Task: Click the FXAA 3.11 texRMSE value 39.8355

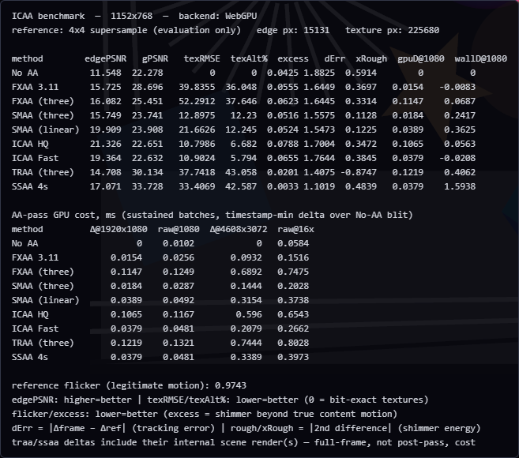Action: click(x=197, y=87)
